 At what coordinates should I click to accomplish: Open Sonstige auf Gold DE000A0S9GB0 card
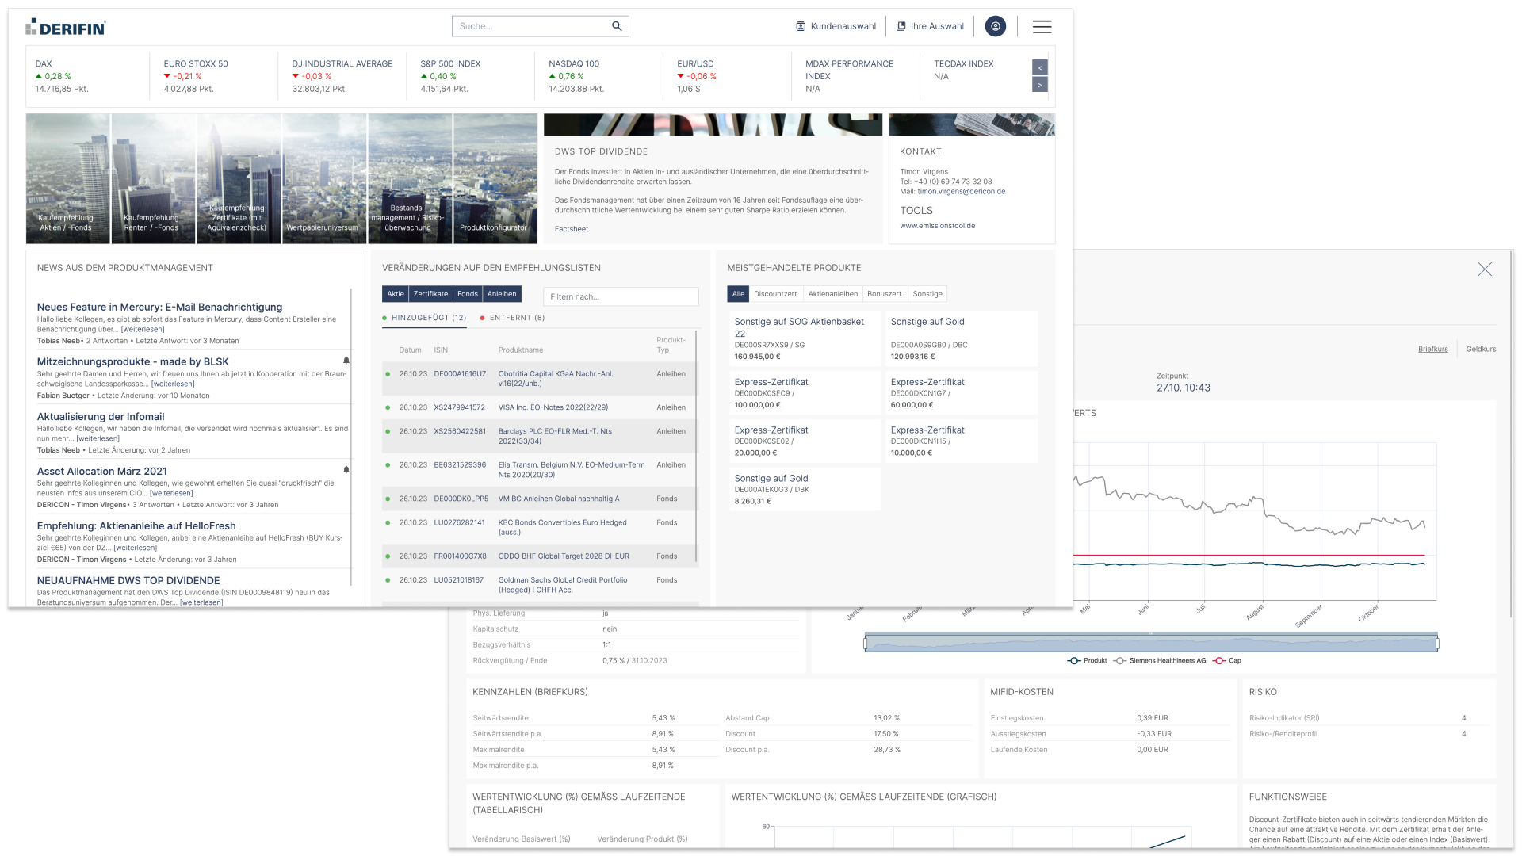[x=961, y=338]
